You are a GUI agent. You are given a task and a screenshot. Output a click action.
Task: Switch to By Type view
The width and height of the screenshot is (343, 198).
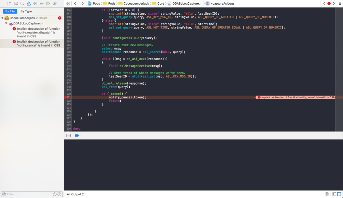pos(26,11)
